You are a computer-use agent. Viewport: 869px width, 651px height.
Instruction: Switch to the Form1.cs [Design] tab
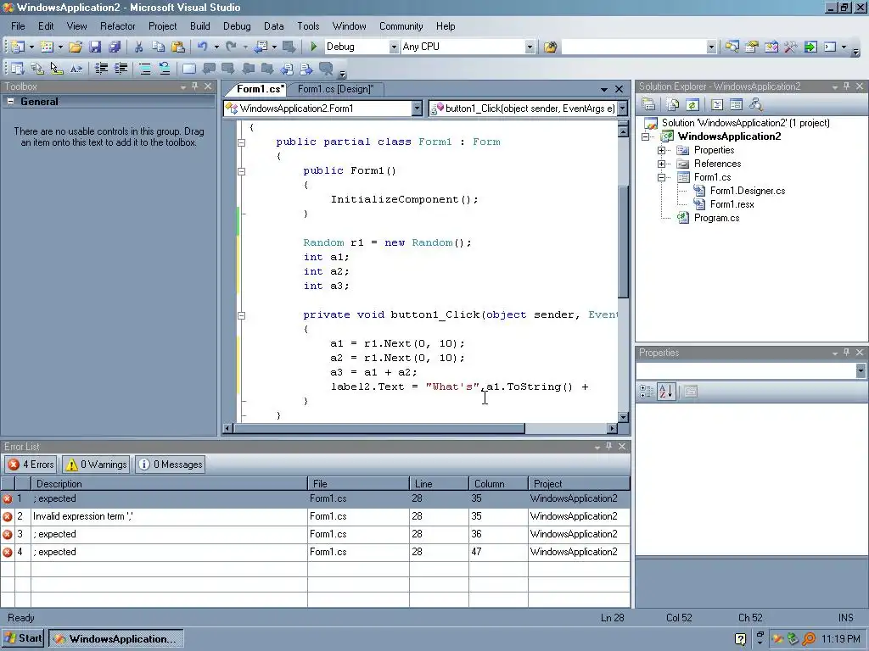pyautogui.click(x=335, y=88)
